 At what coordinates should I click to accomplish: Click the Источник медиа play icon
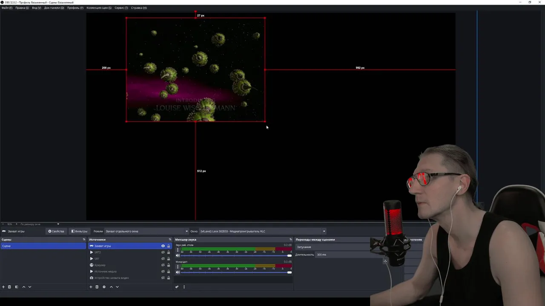click(x=91, y=272)
